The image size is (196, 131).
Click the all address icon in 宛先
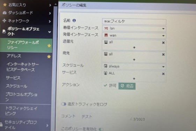106,54
